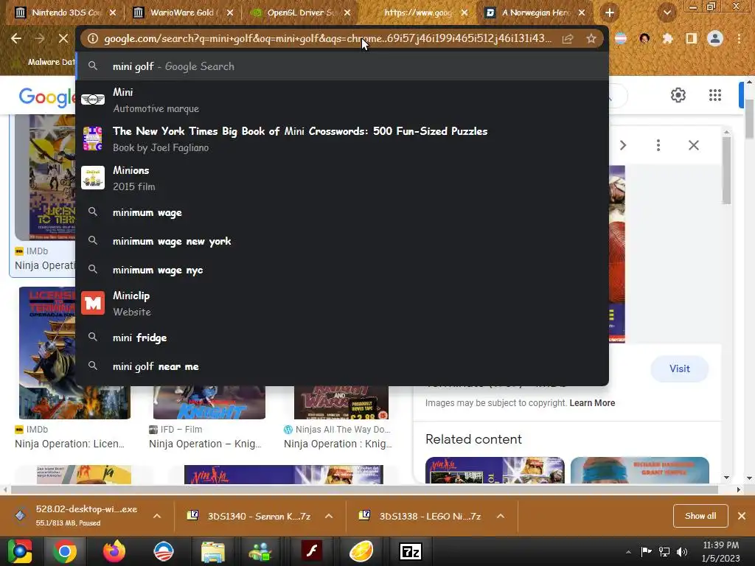This screenshot has height=566, width=755.
Task: Go to the next image in the preview panel
Action: 623,145
